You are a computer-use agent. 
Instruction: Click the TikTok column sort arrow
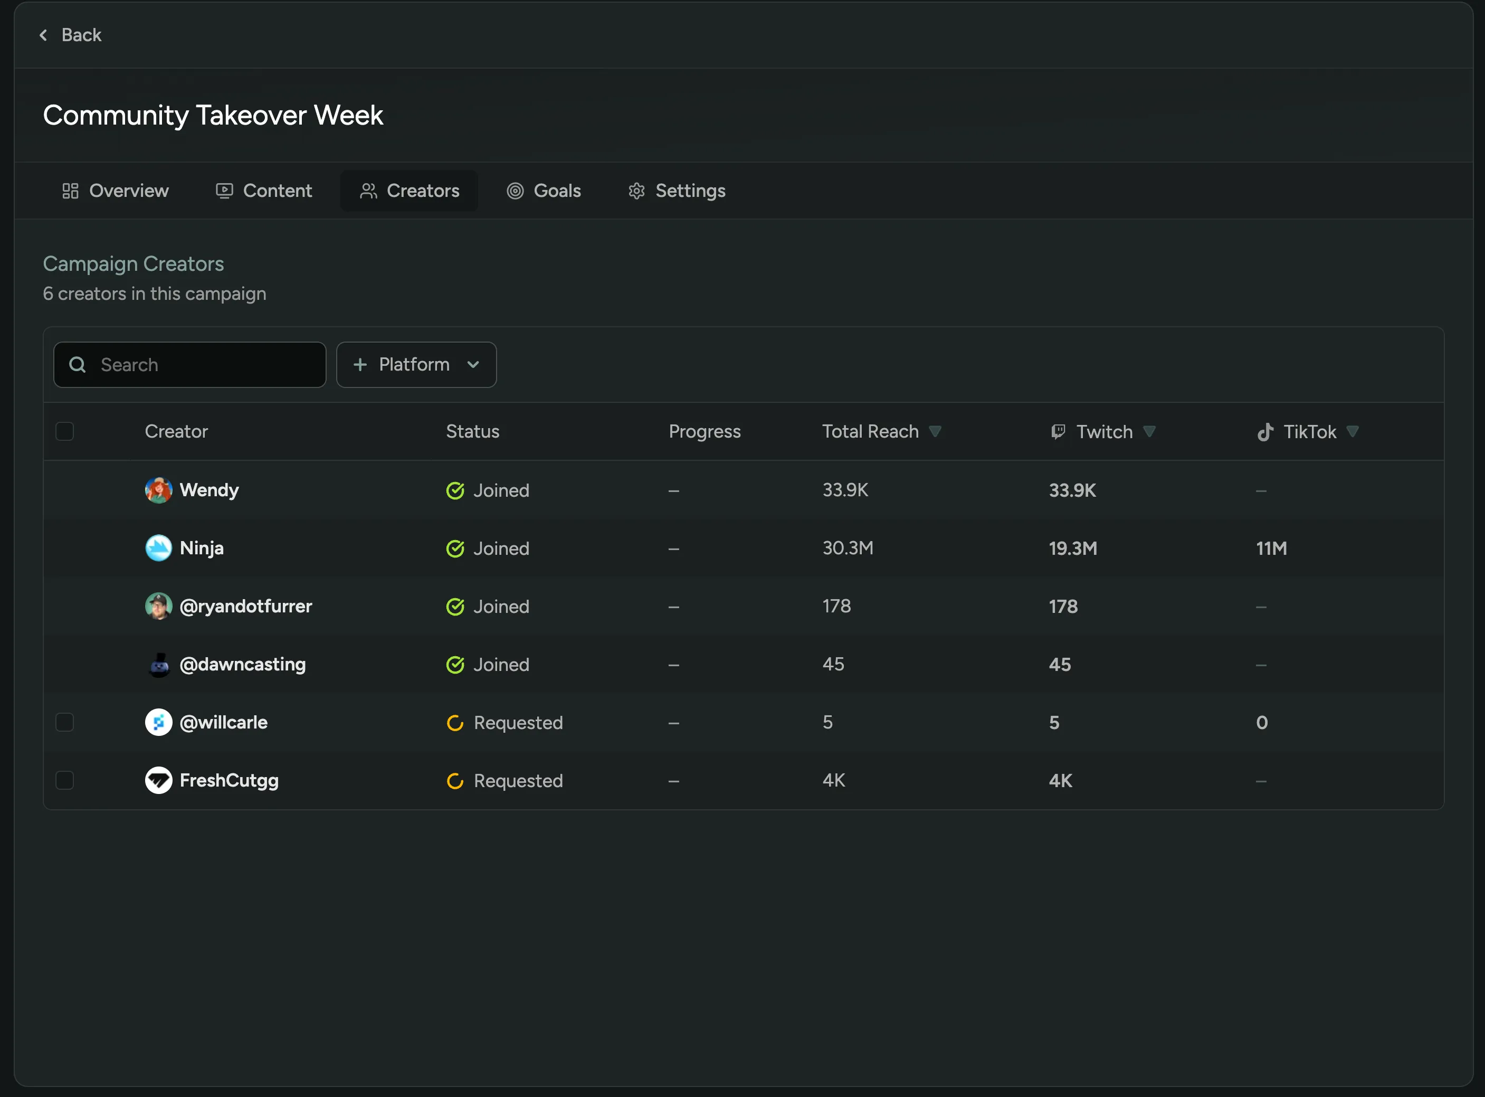coord(1352,431)
